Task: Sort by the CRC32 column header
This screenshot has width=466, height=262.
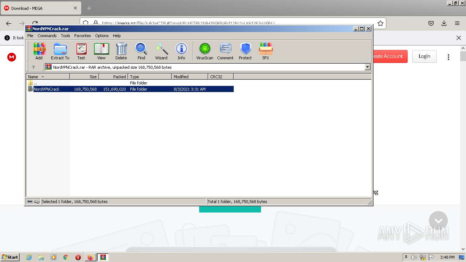Action: click(x=221, y=76)
